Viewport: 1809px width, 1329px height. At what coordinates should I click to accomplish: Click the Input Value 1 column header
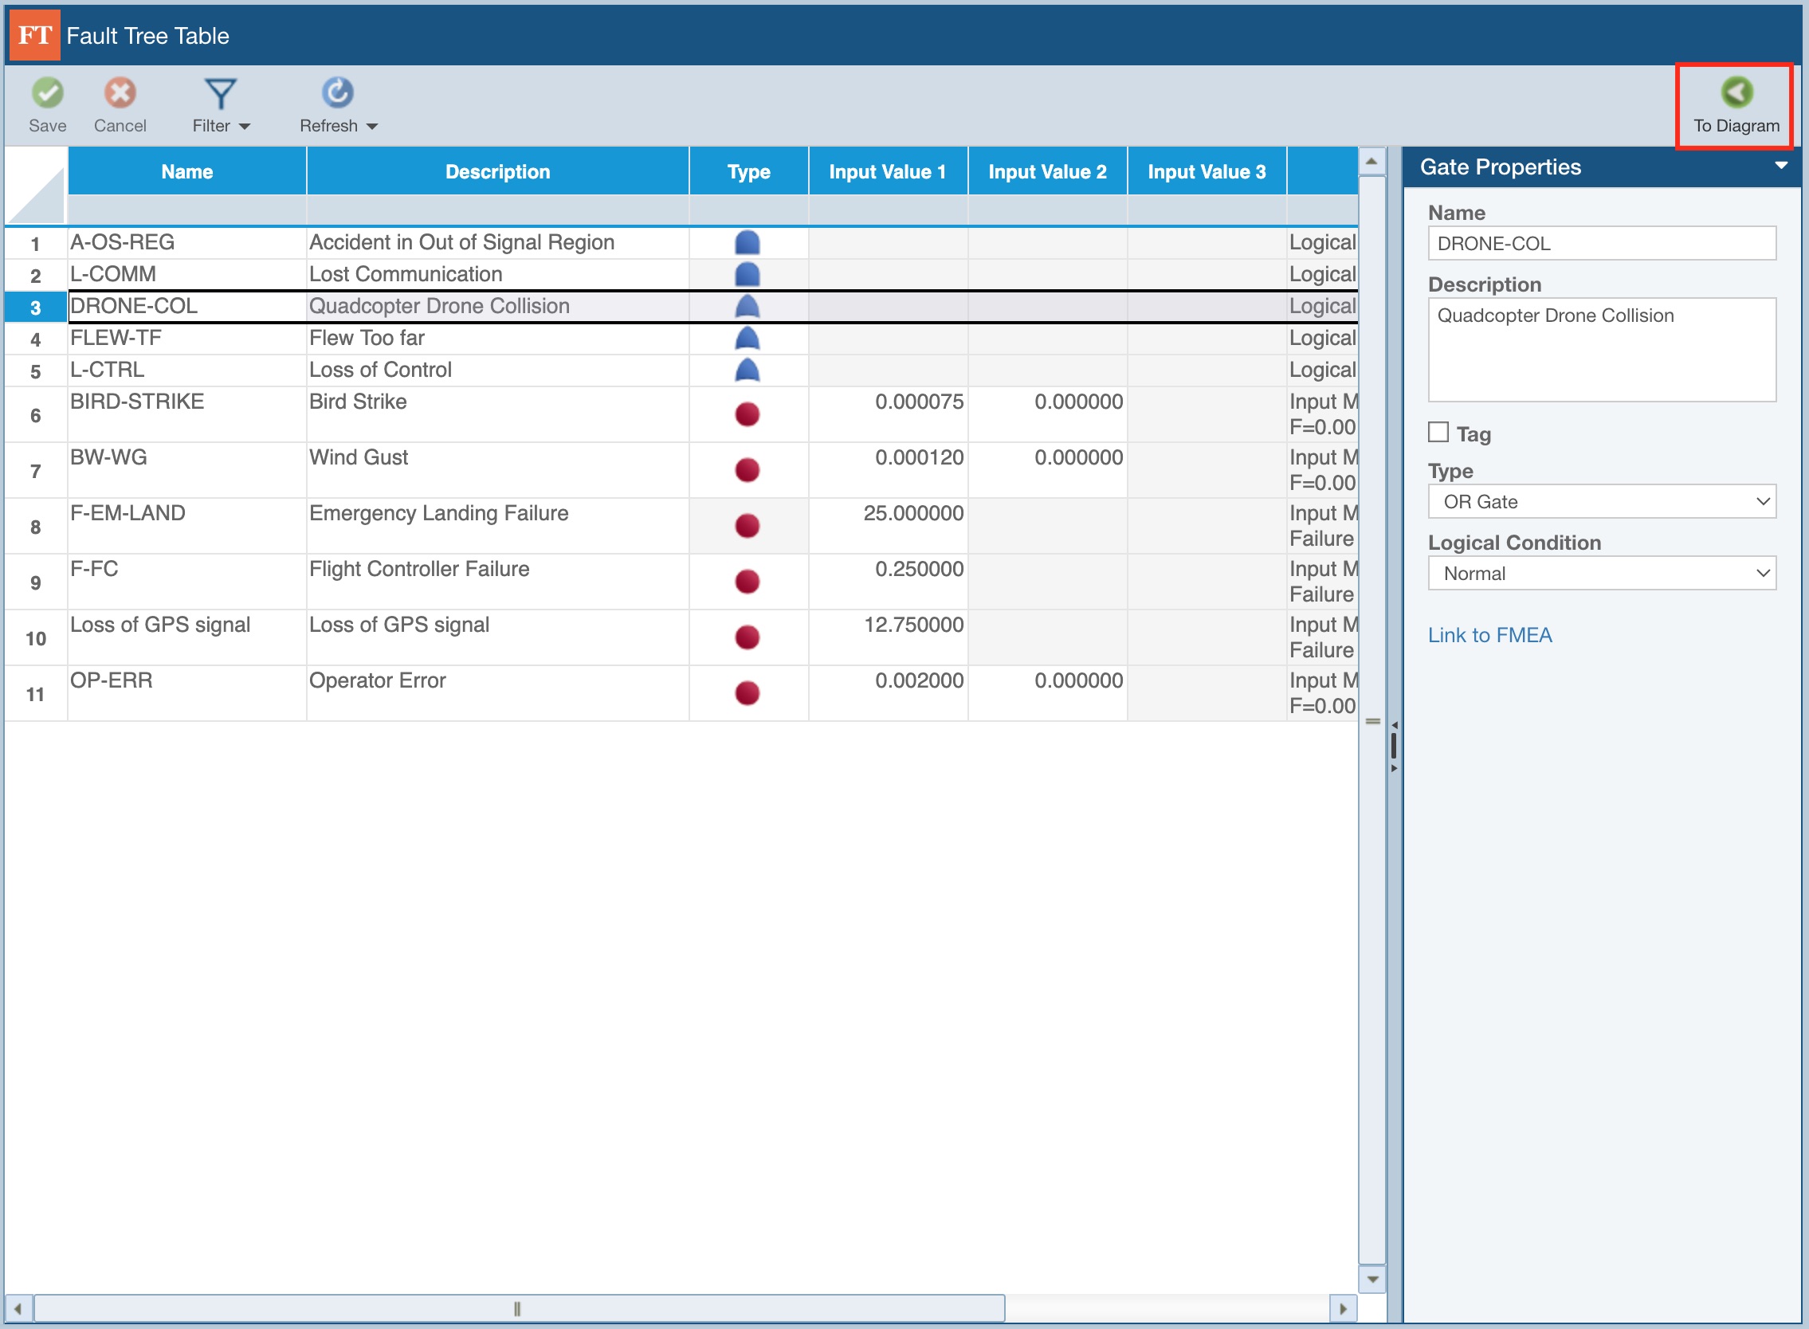[x=887, y=171]
